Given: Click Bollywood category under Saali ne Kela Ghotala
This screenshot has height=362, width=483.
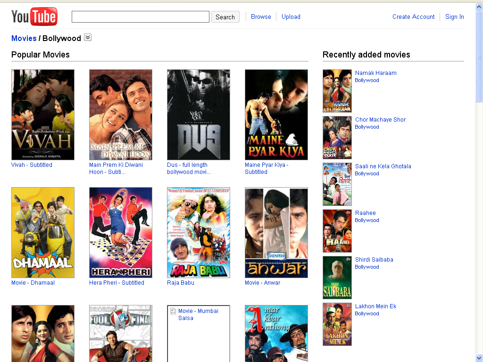Looking at the screenshot, I should [x=367, y=173].
